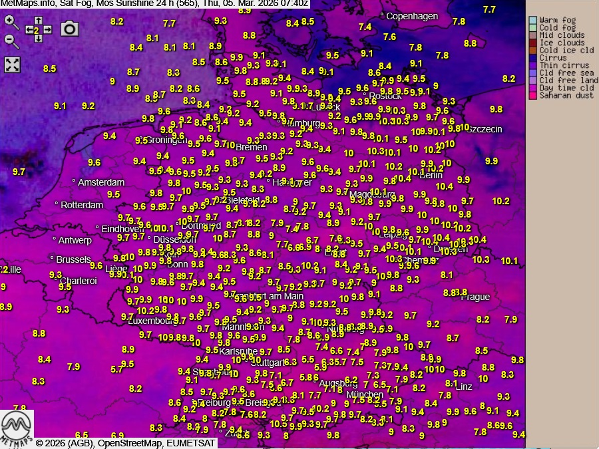Click the OpenStreetMap attribution text

tap(130, 443)
